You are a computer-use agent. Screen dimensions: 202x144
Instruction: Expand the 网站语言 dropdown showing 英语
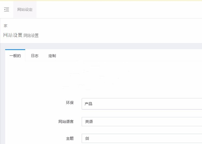[x=141, y=122]
